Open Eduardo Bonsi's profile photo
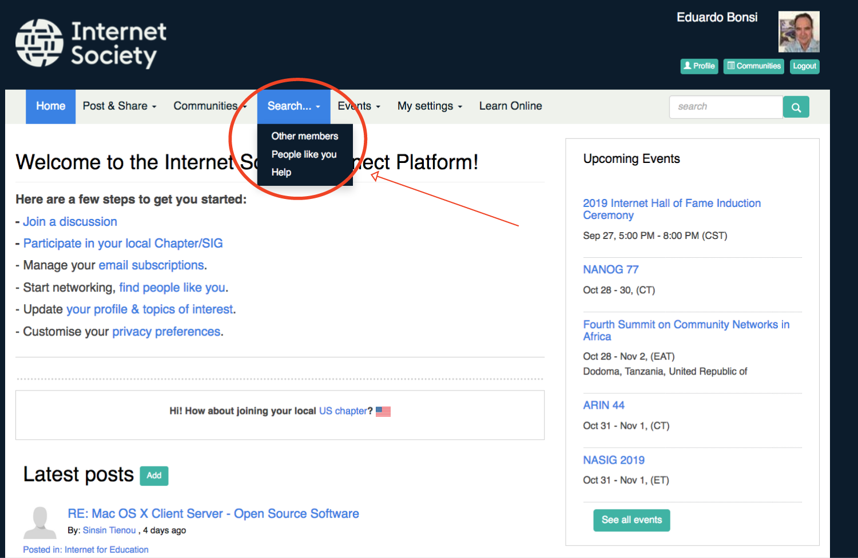 (x=799, y=32)
